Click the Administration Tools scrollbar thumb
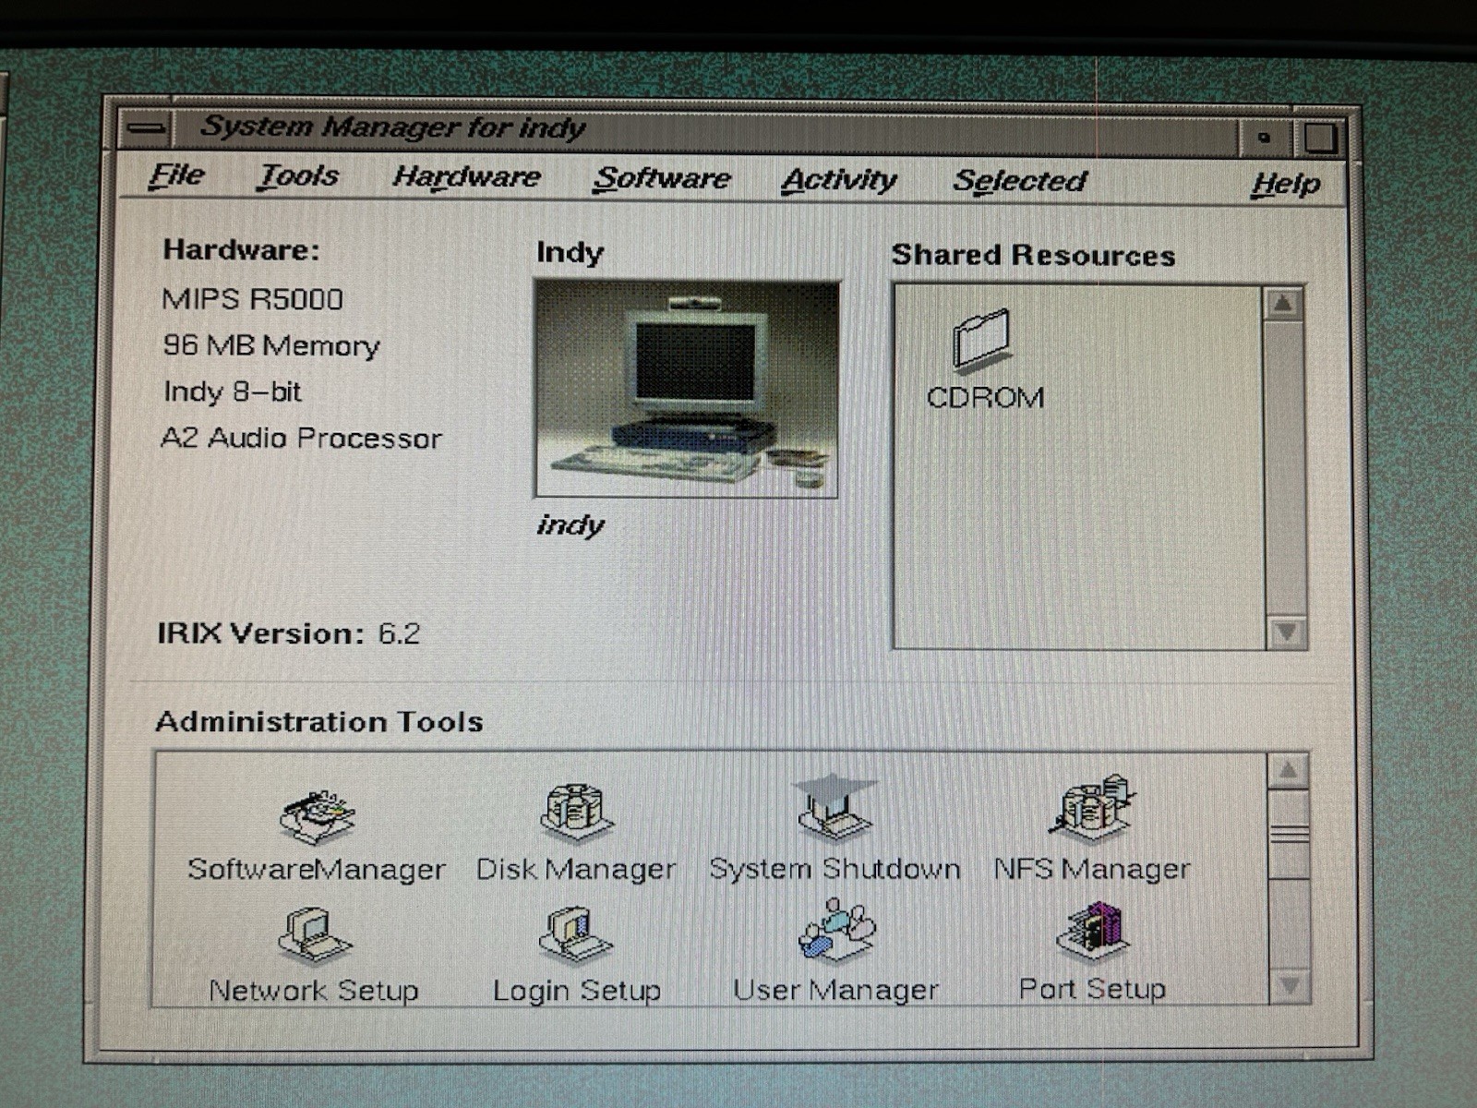 point(1290,834)
